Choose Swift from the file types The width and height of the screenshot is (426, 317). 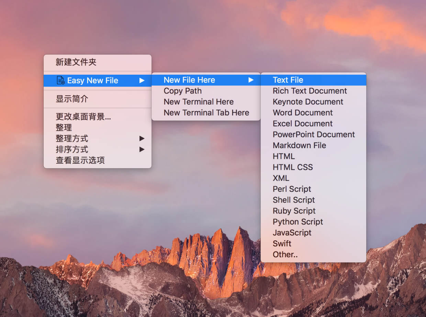point(313,244)
